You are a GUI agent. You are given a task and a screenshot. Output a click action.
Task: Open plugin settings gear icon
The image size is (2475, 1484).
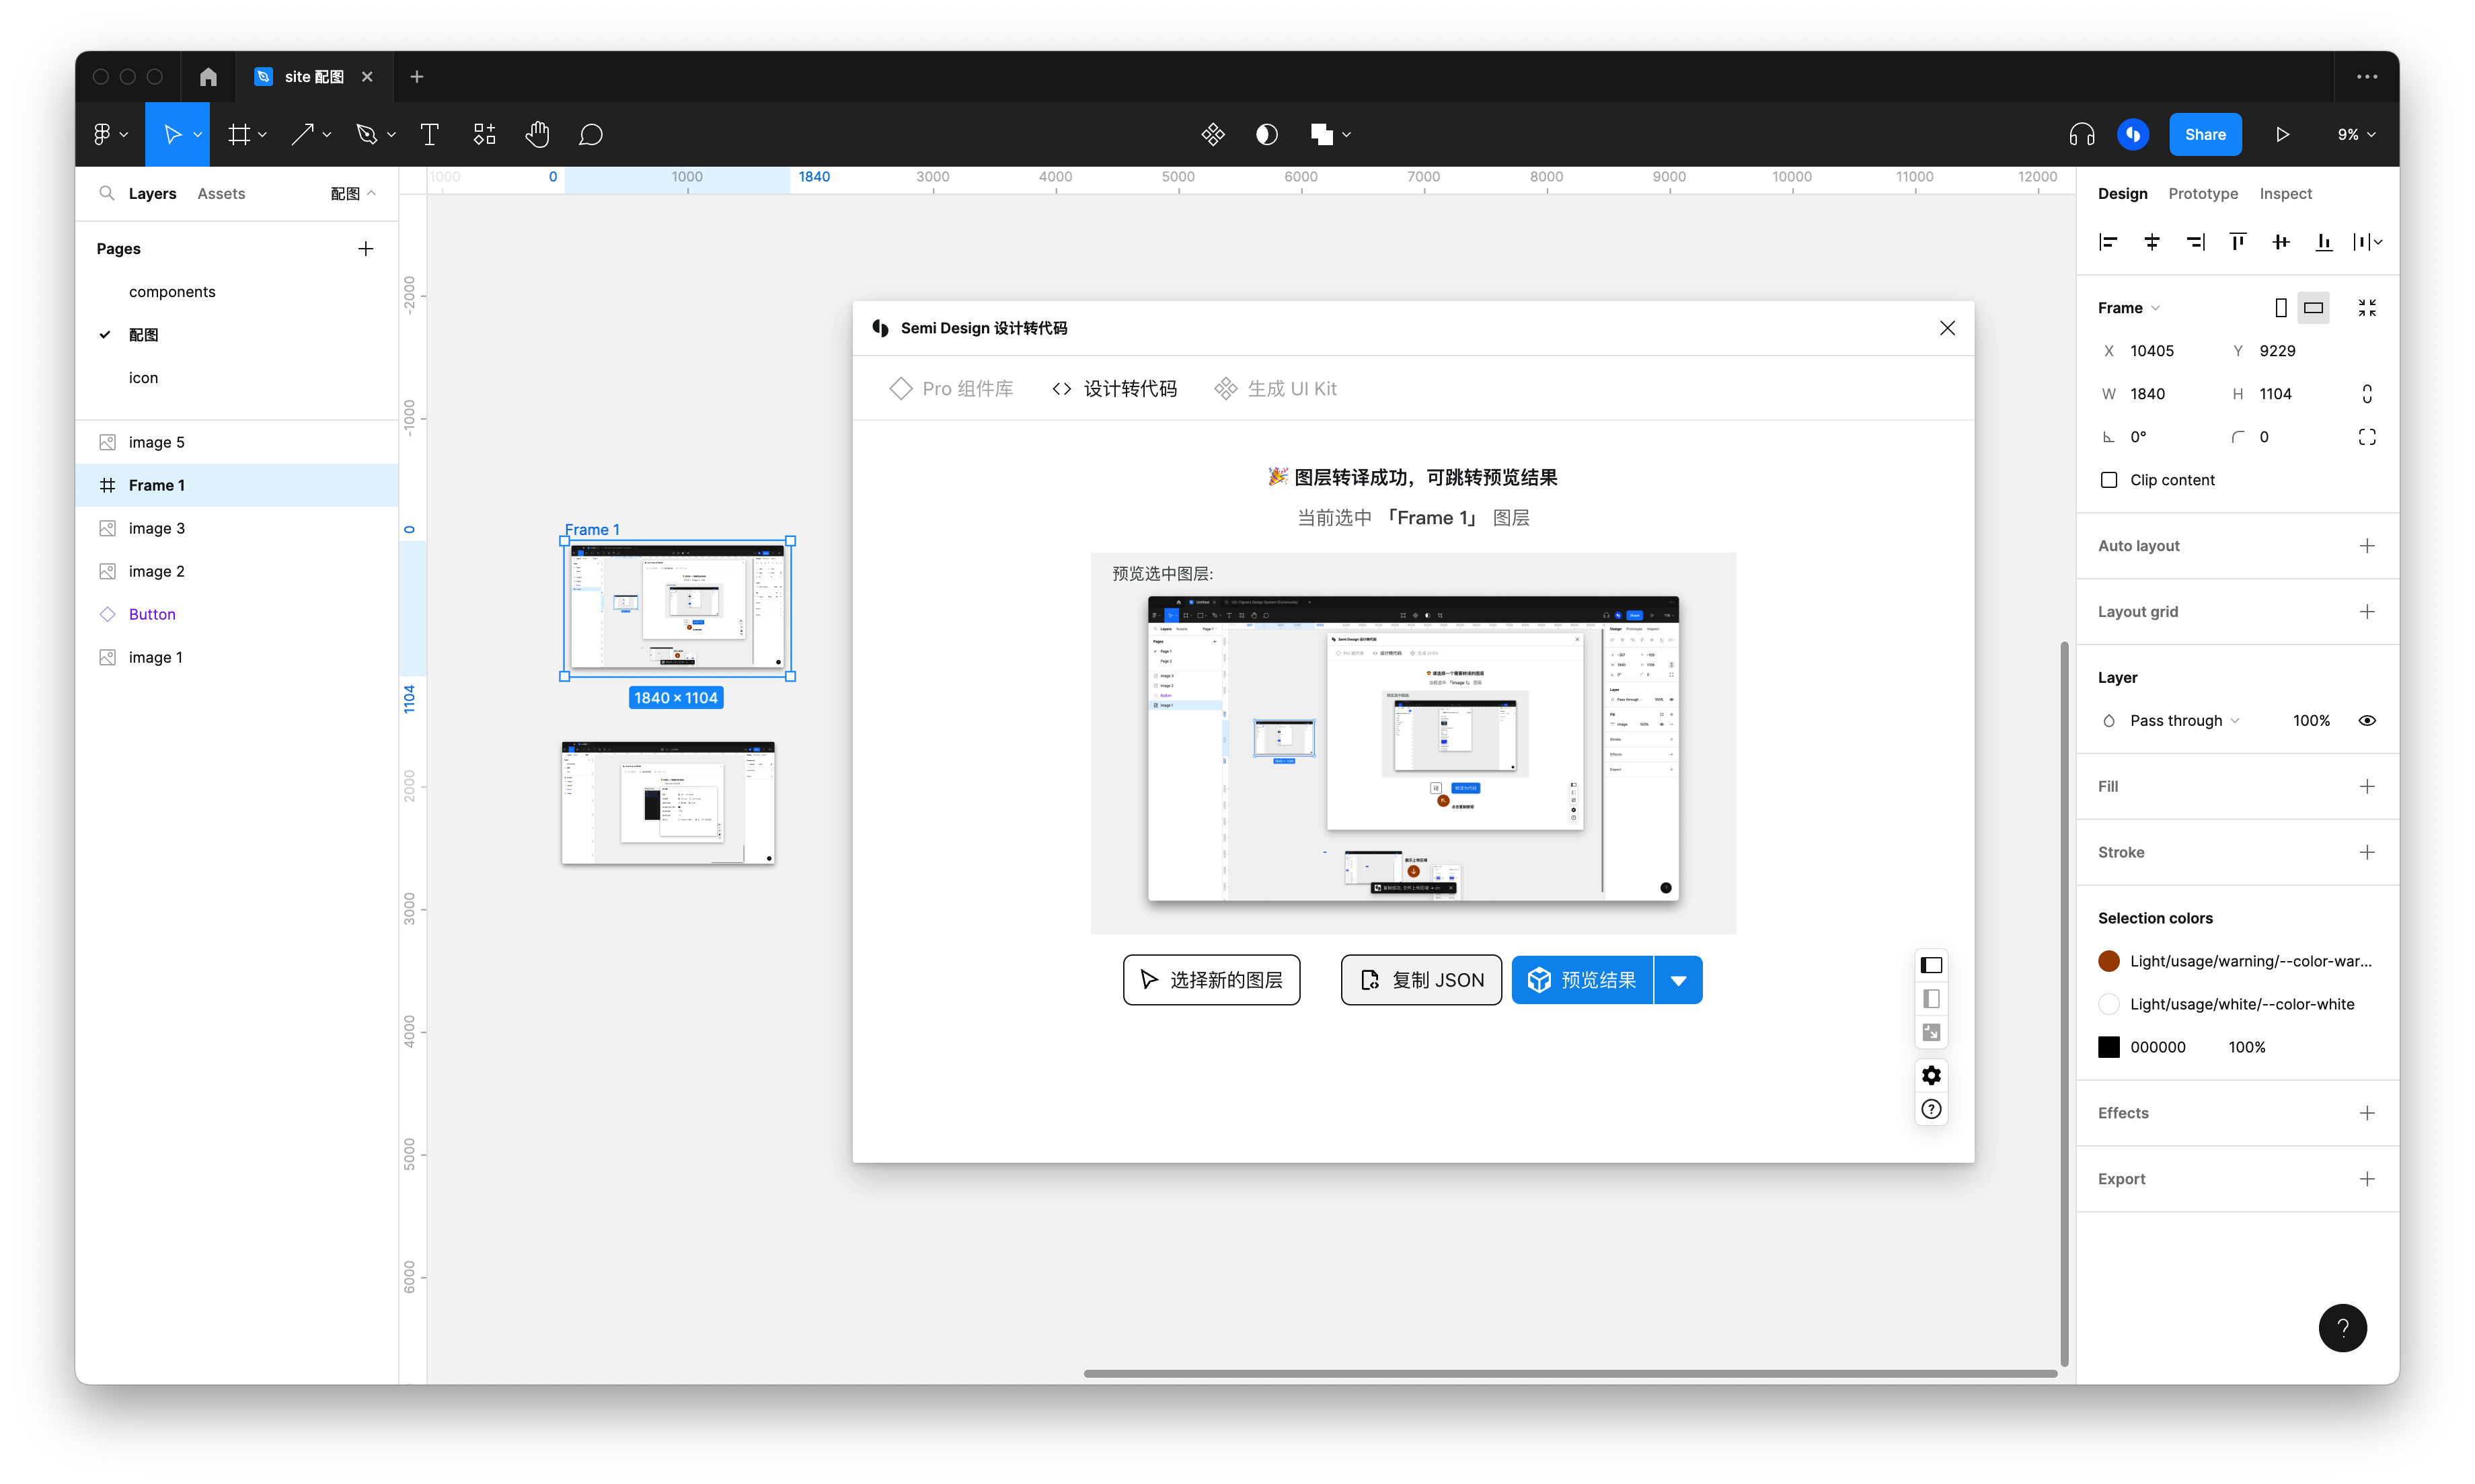click(1931, 1075)
